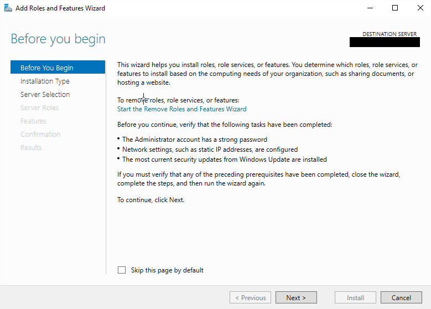Screen dimensions: 431x309
Task: Cancel the wizard with the Cancel button
Action: click(x=401, y=297)
